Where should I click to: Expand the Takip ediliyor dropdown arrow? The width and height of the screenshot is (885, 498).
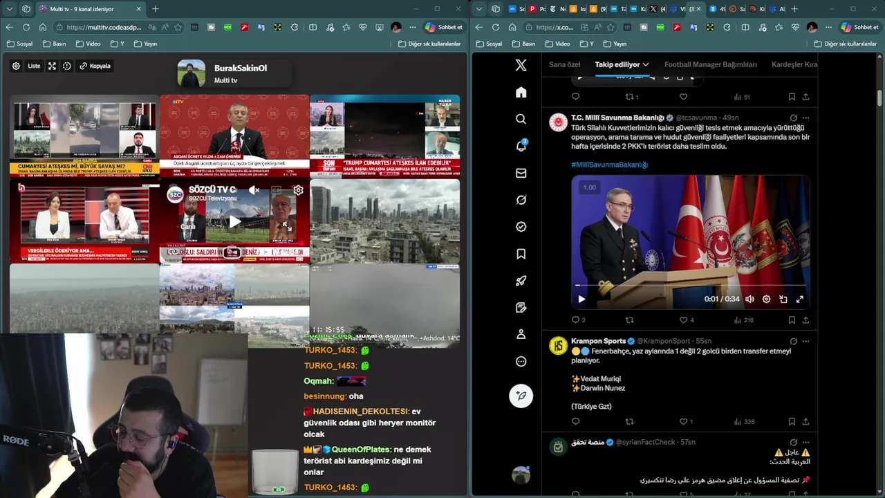[x=646, y=64]
